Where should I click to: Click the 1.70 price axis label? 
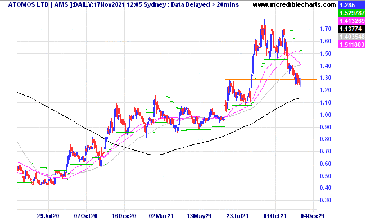[x=326, y=29]
